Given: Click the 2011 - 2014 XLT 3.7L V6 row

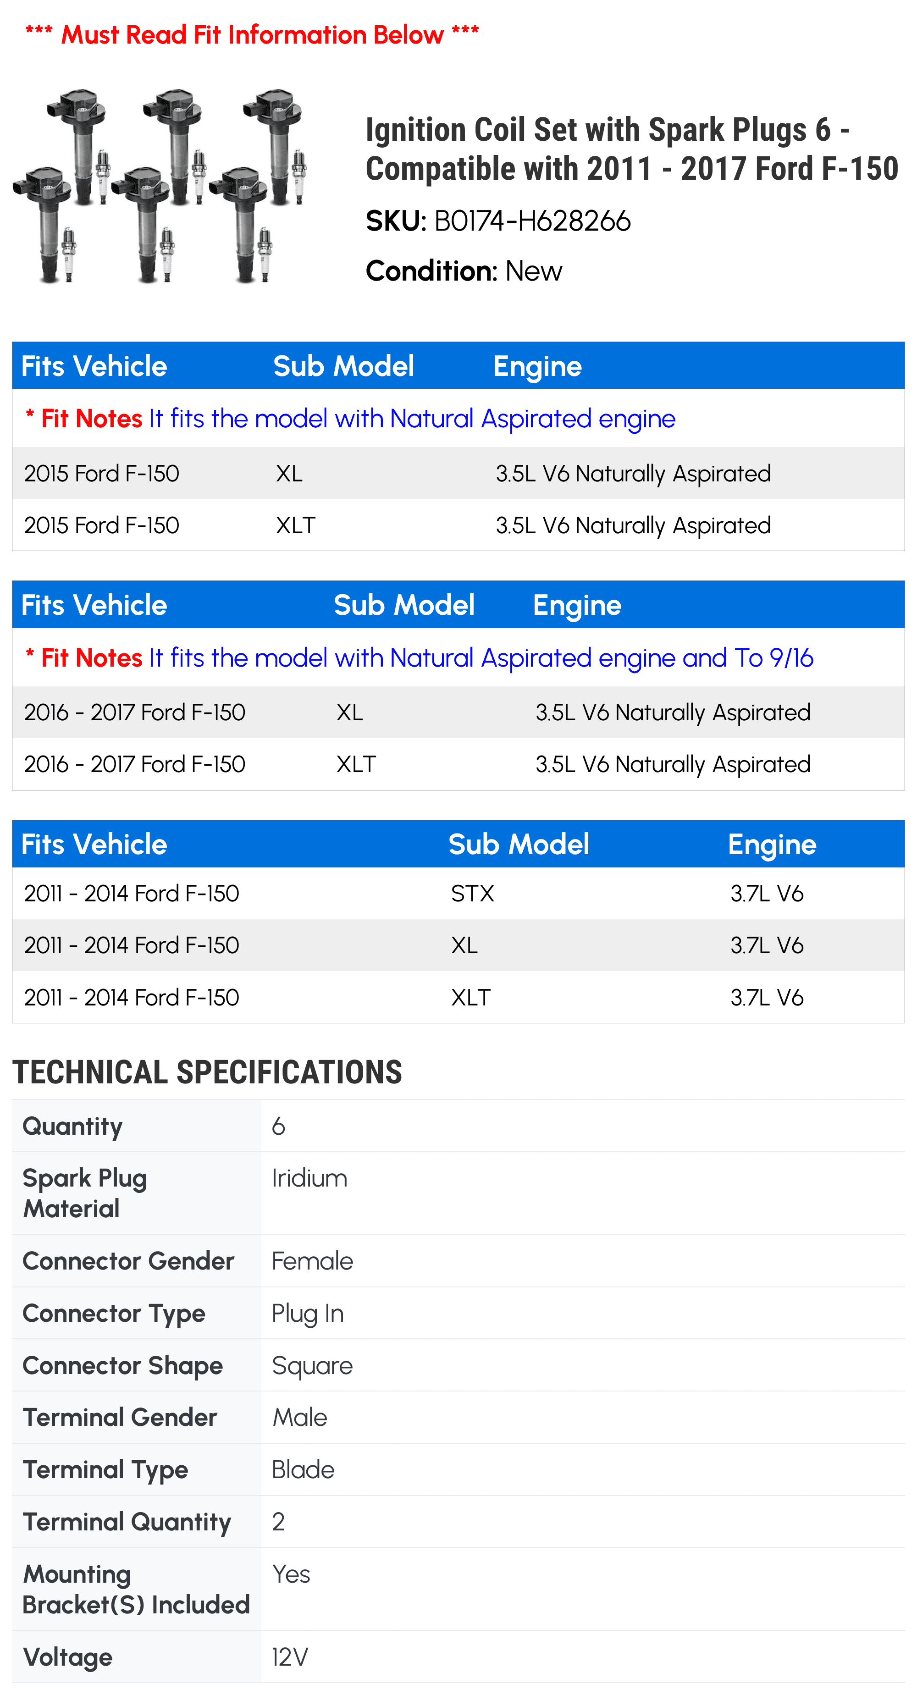Looking at the screenshot, I should pyautogui.click(x=458, y=997).
